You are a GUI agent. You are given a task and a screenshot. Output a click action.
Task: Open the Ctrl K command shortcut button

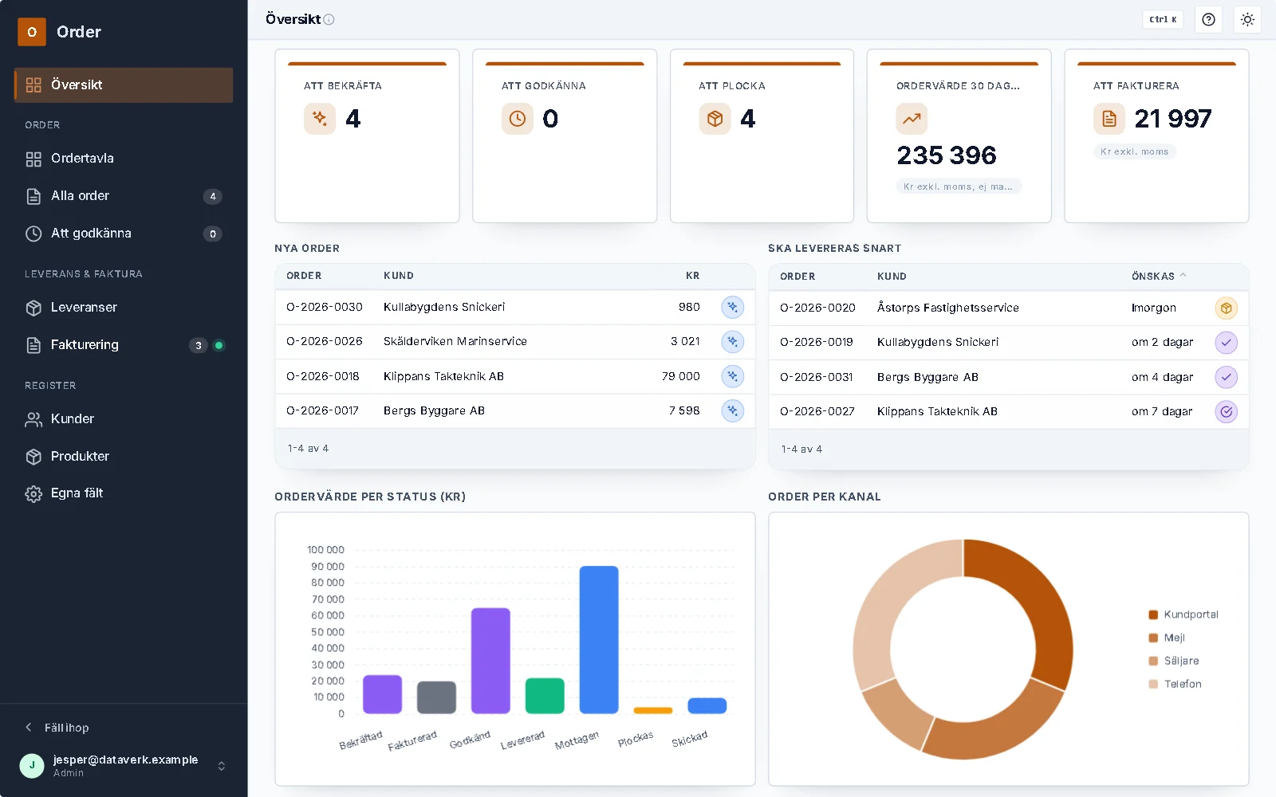click(1163, 19)
